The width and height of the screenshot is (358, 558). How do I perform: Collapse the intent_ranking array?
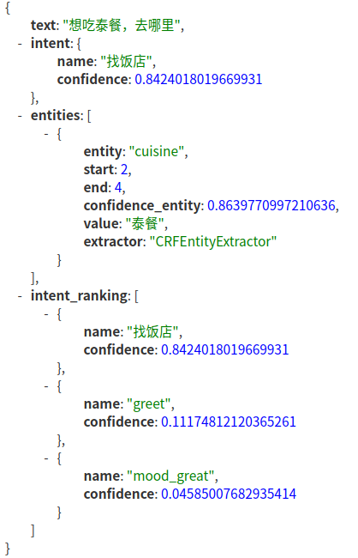[x=20, y=296]
